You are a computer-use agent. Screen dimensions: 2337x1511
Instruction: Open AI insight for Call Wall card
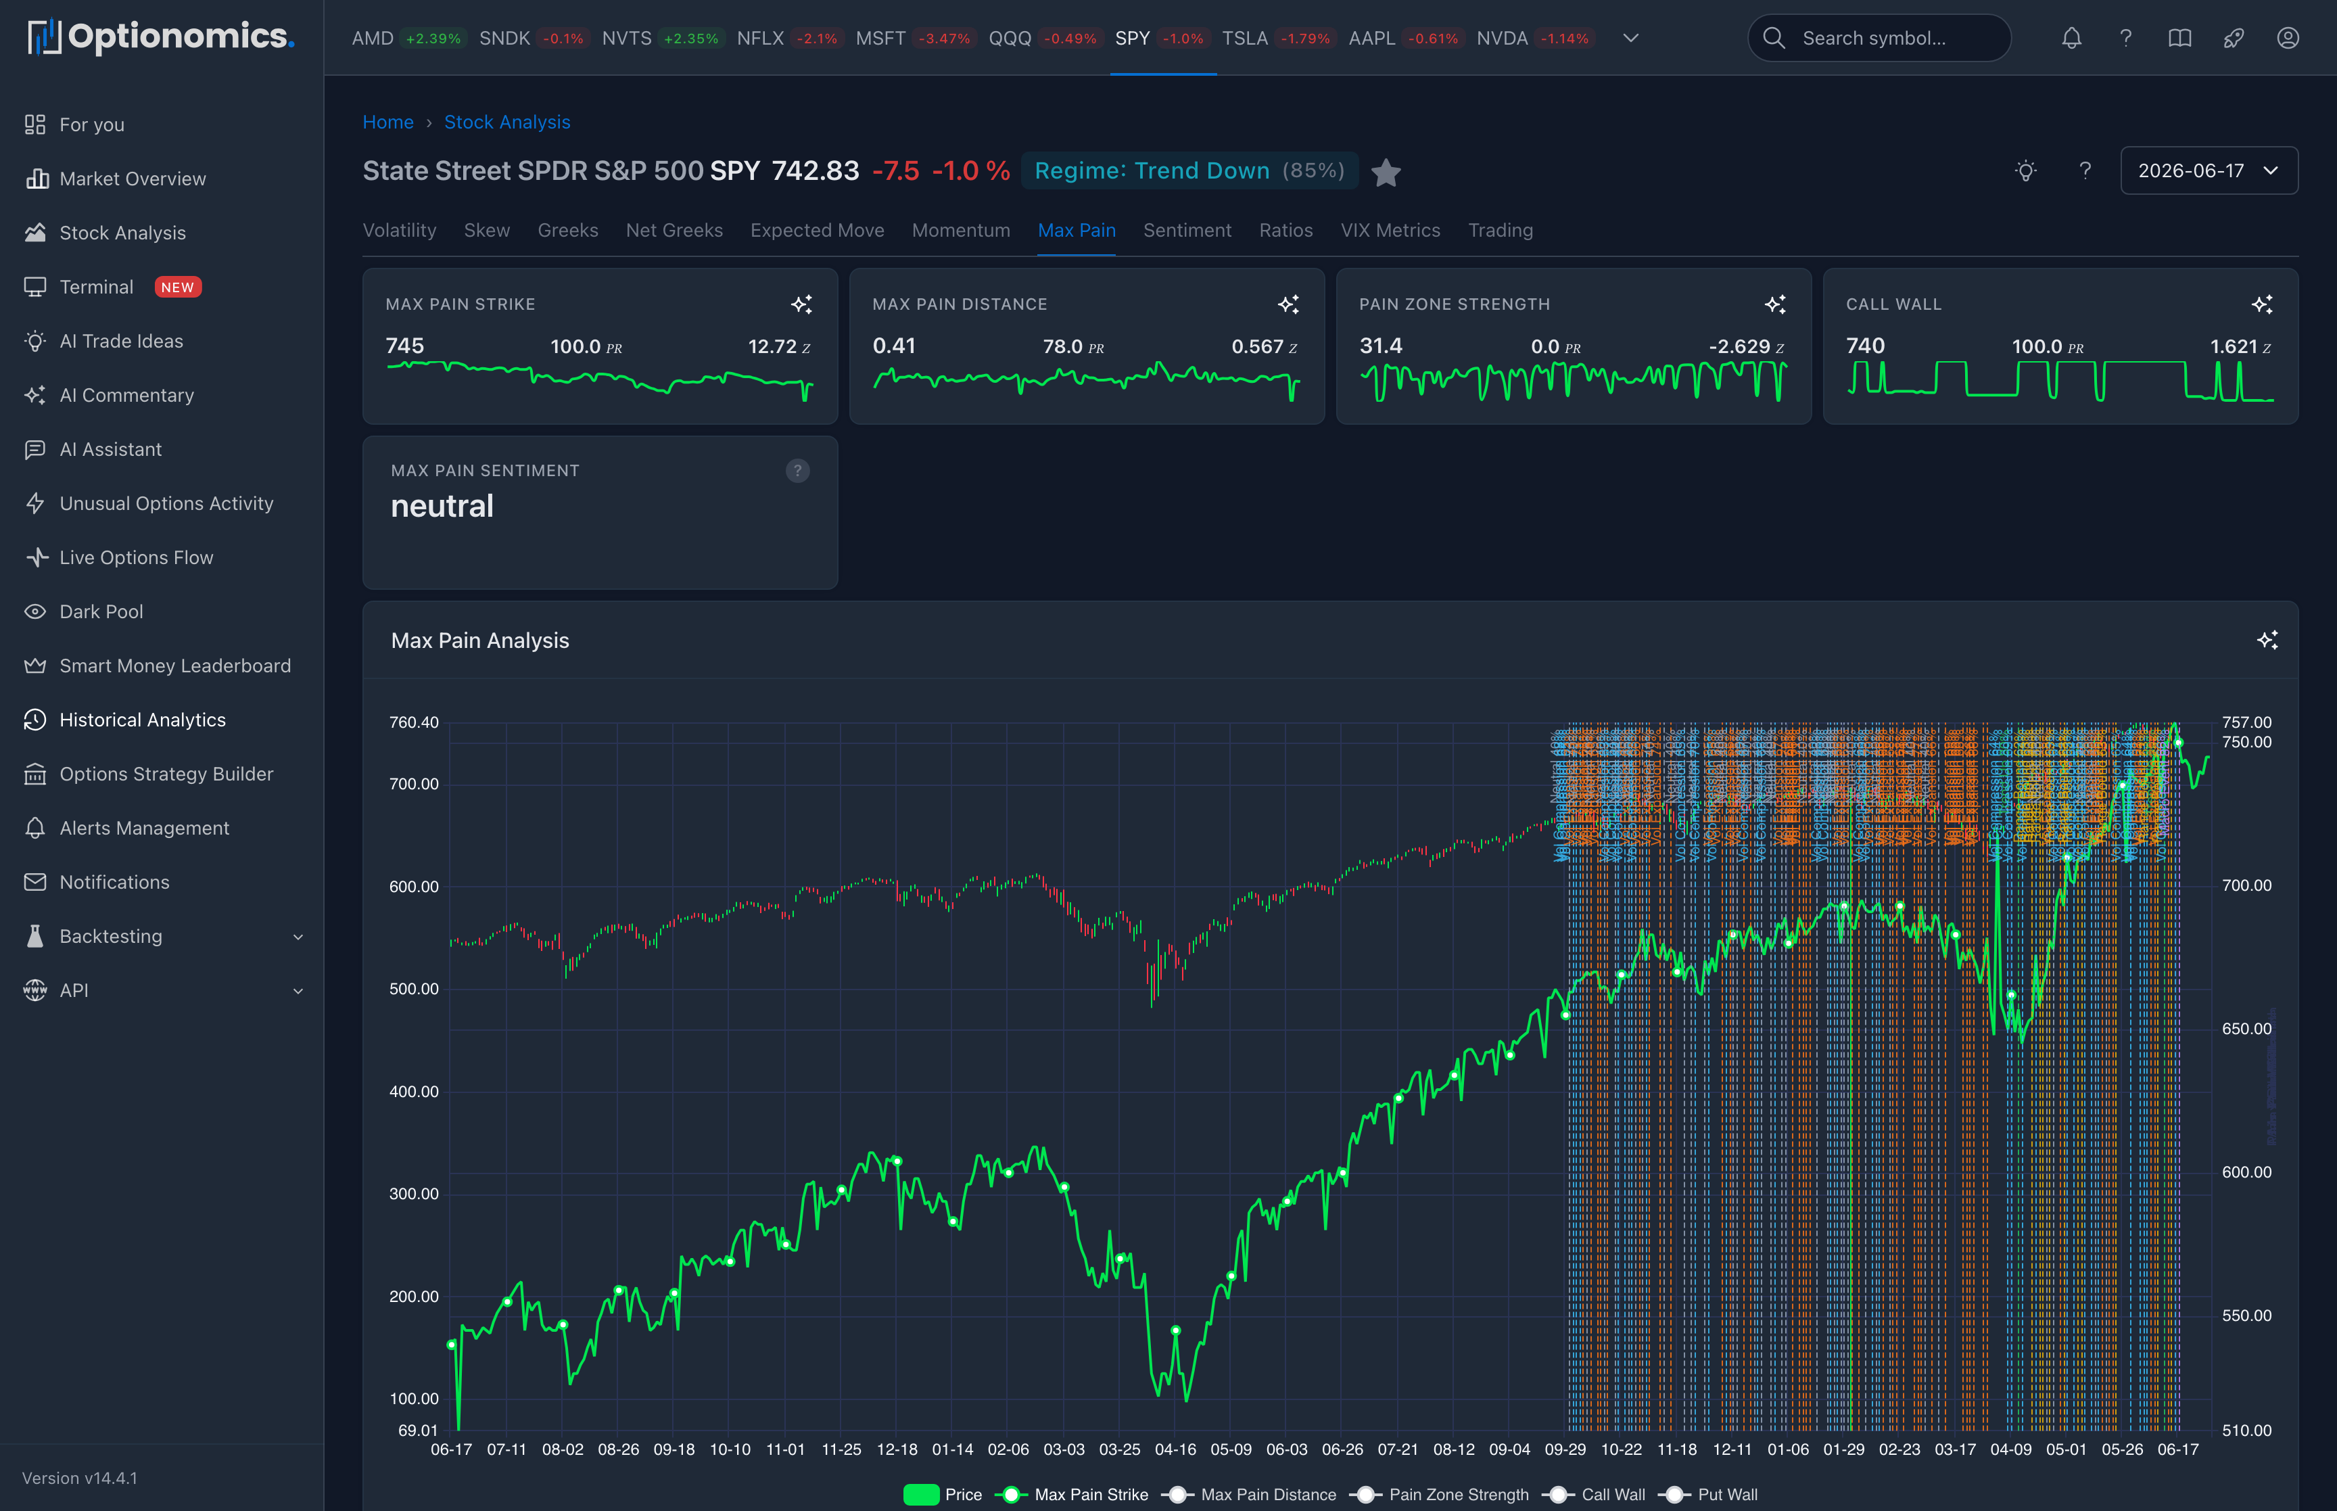(x=2261, y=304)
